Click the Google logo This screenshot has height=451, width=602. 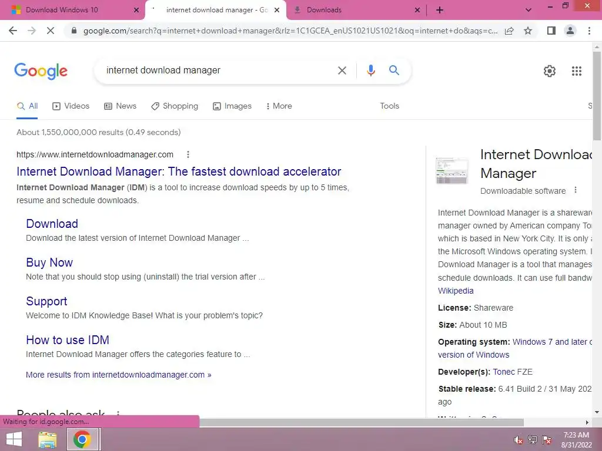pos(41,71)
